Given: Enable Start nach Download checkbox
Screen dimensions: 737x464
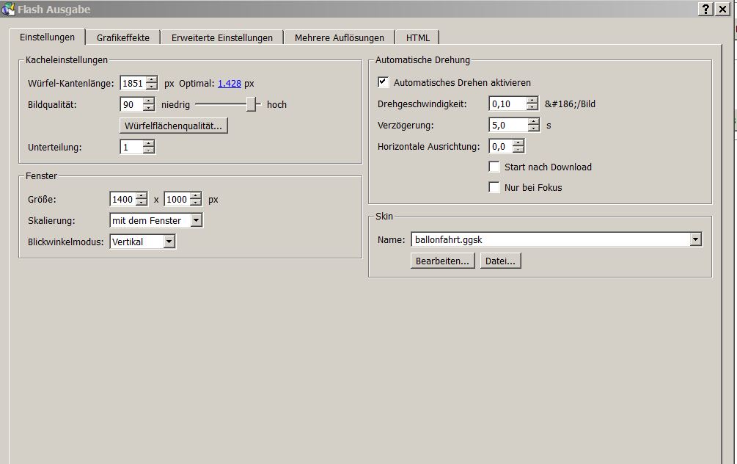Looking at the screenshot, I should 494,167.
